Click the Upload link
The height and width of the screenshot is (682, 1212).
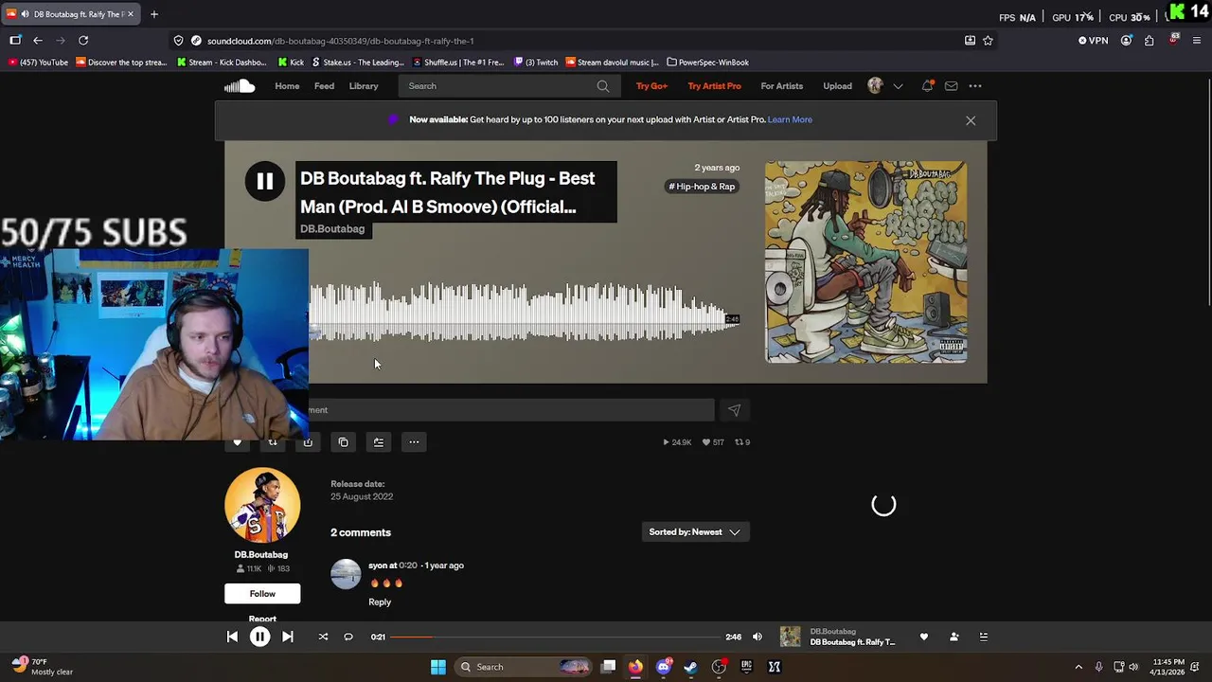point(837,86)
